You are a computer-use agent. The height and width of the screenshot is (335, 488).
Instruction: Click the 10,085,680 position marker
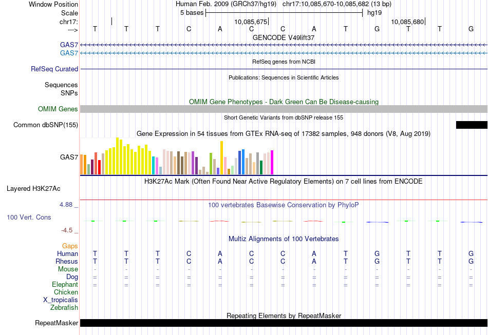[x=407, y=22]
